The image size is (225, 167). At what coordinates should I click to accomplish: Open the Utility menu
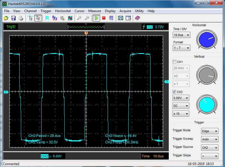pos(139,11)
